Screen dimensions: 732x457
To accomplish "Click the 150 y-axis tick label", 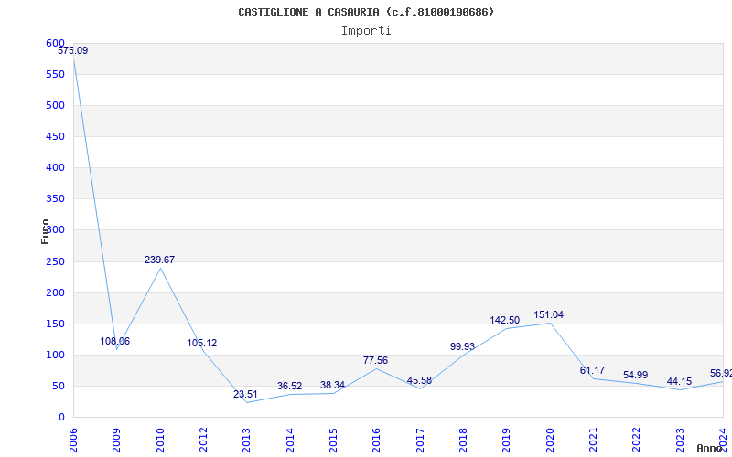I will coord(55,324).
